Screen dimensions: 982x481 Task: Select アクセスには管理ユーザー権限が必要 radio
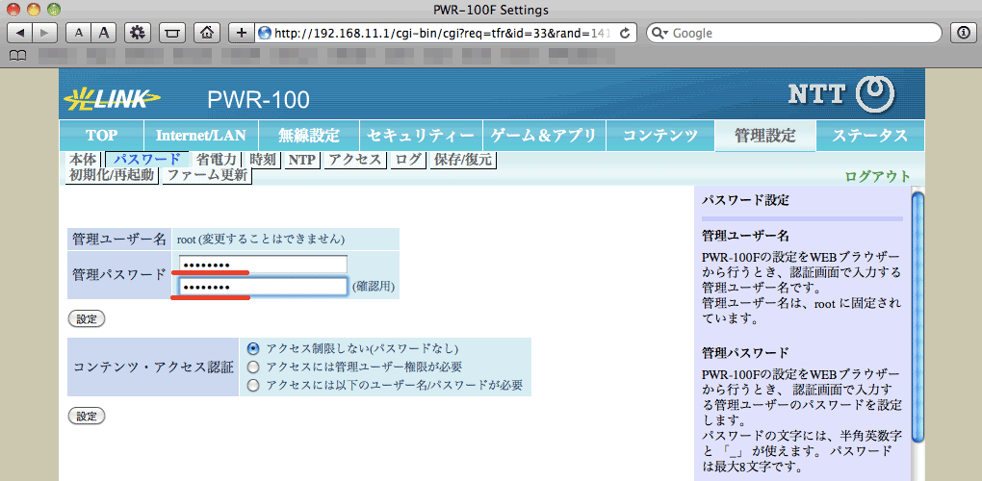[253, 367]
